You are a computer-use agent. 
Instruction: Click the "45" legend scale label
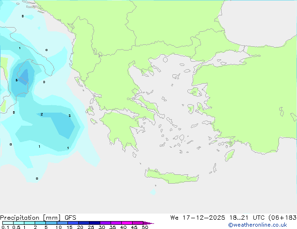tap(134, 227)
